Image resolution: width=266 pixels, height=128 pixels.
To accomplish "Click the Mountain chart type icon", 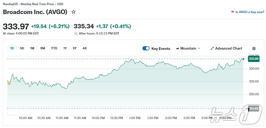I will (178, 49).
